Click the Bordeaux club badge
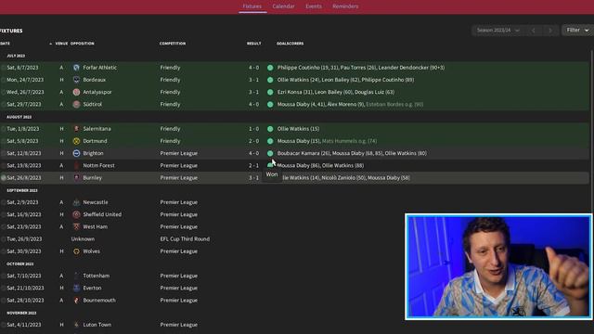The image size is (594, 334). tap(76, 80)
